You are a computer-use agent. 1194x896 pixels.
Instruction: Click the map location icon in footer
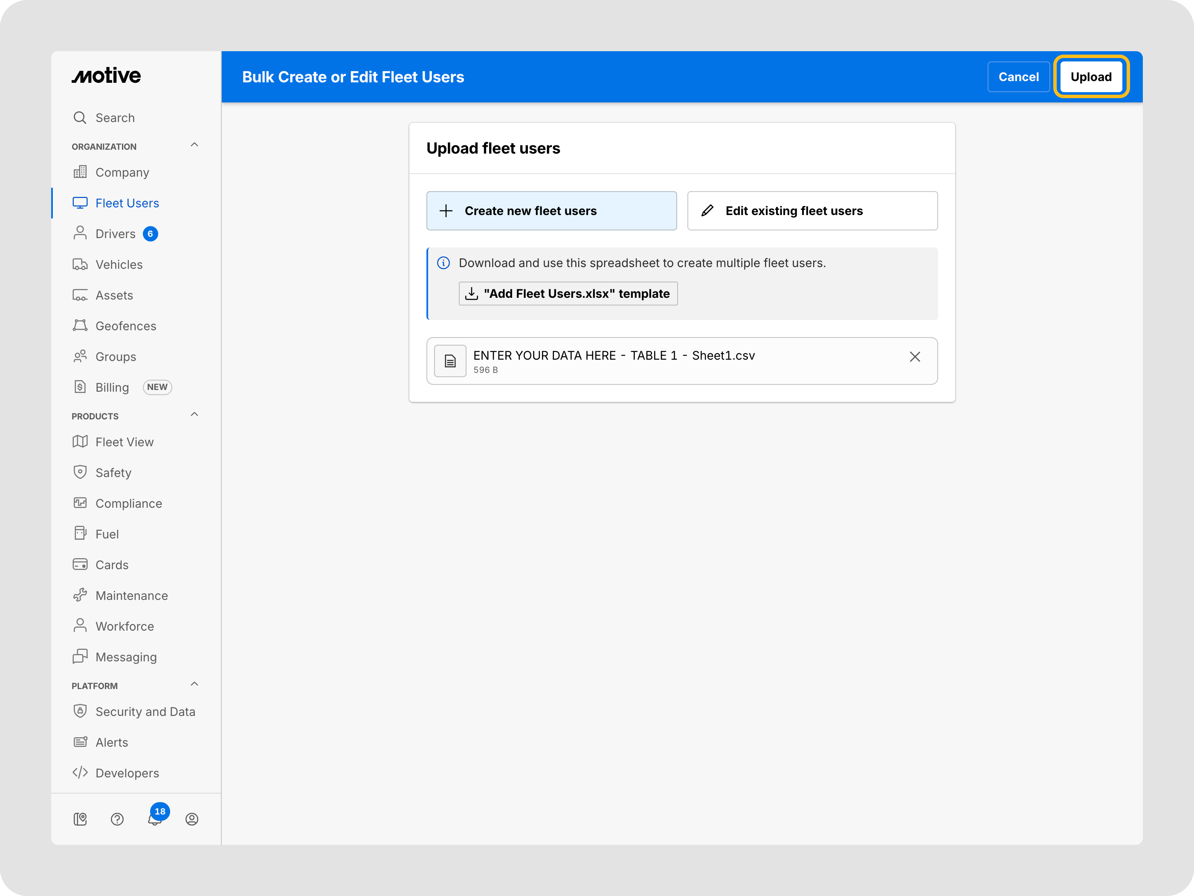tap(80, 819)
